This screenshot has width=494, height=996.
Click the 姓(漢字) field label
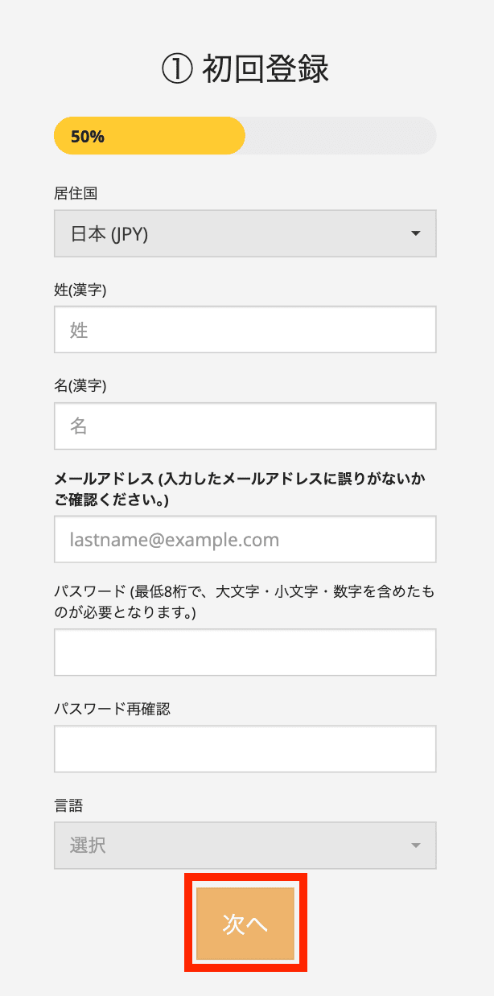click(80, 290)
